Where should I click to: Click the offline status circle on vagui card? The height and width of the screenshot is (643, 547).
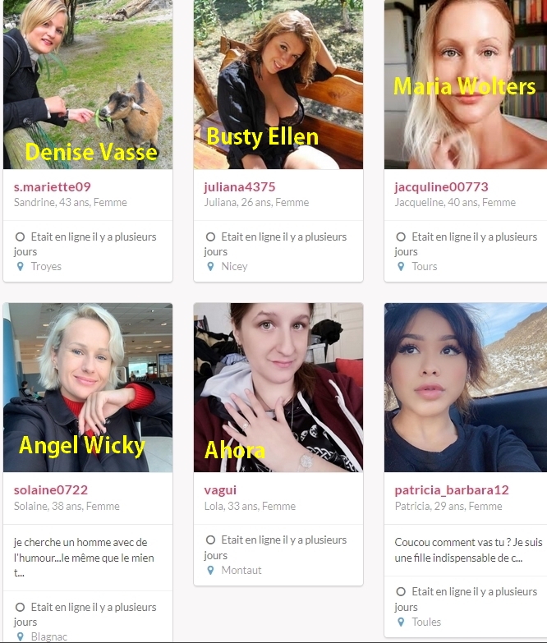(210, 540)
